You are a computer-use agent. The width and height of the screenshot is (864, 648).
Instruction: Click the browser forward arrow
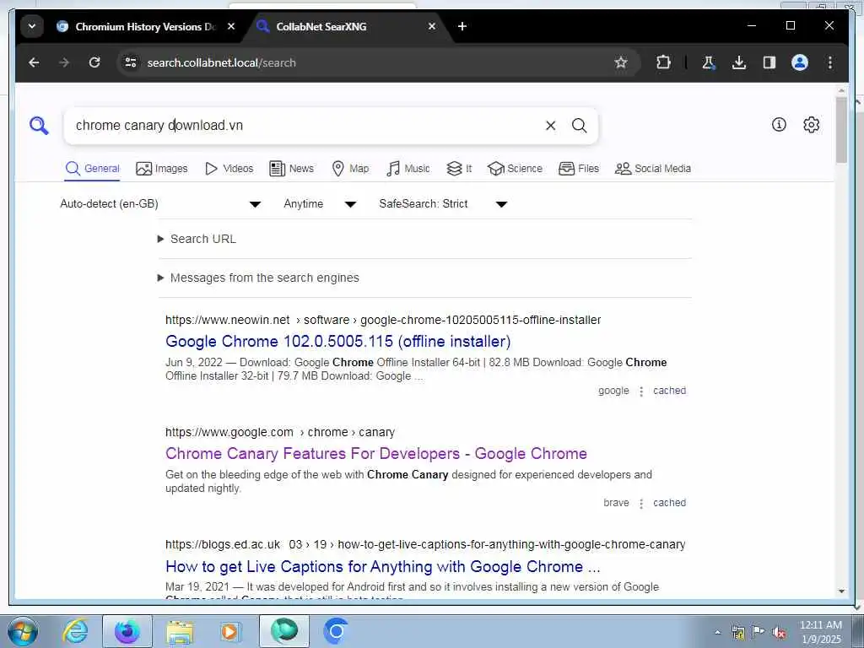[64, 62]
